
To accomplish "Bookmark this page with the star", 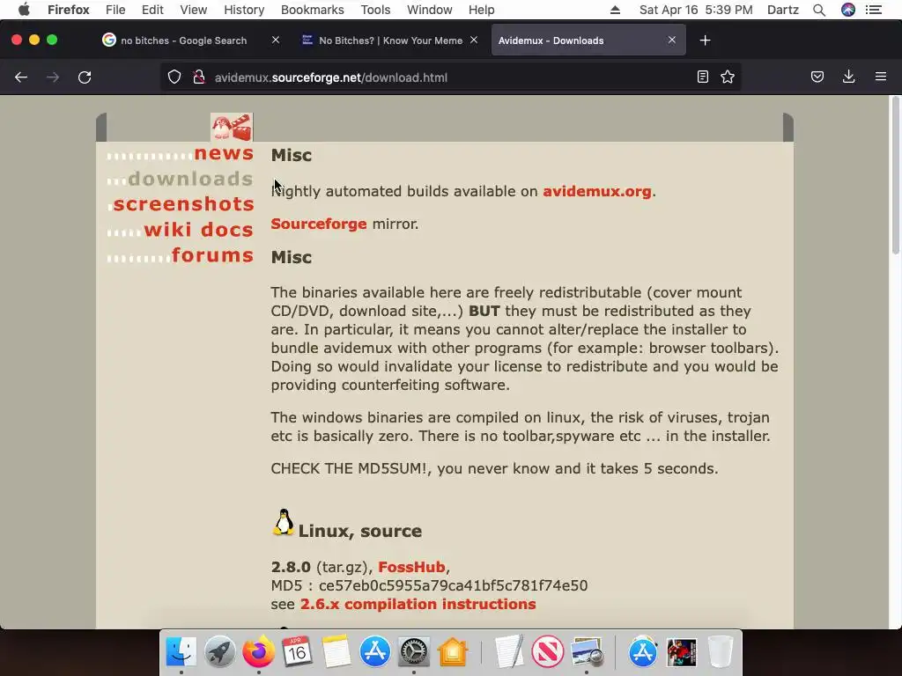I will coord(728,77).
